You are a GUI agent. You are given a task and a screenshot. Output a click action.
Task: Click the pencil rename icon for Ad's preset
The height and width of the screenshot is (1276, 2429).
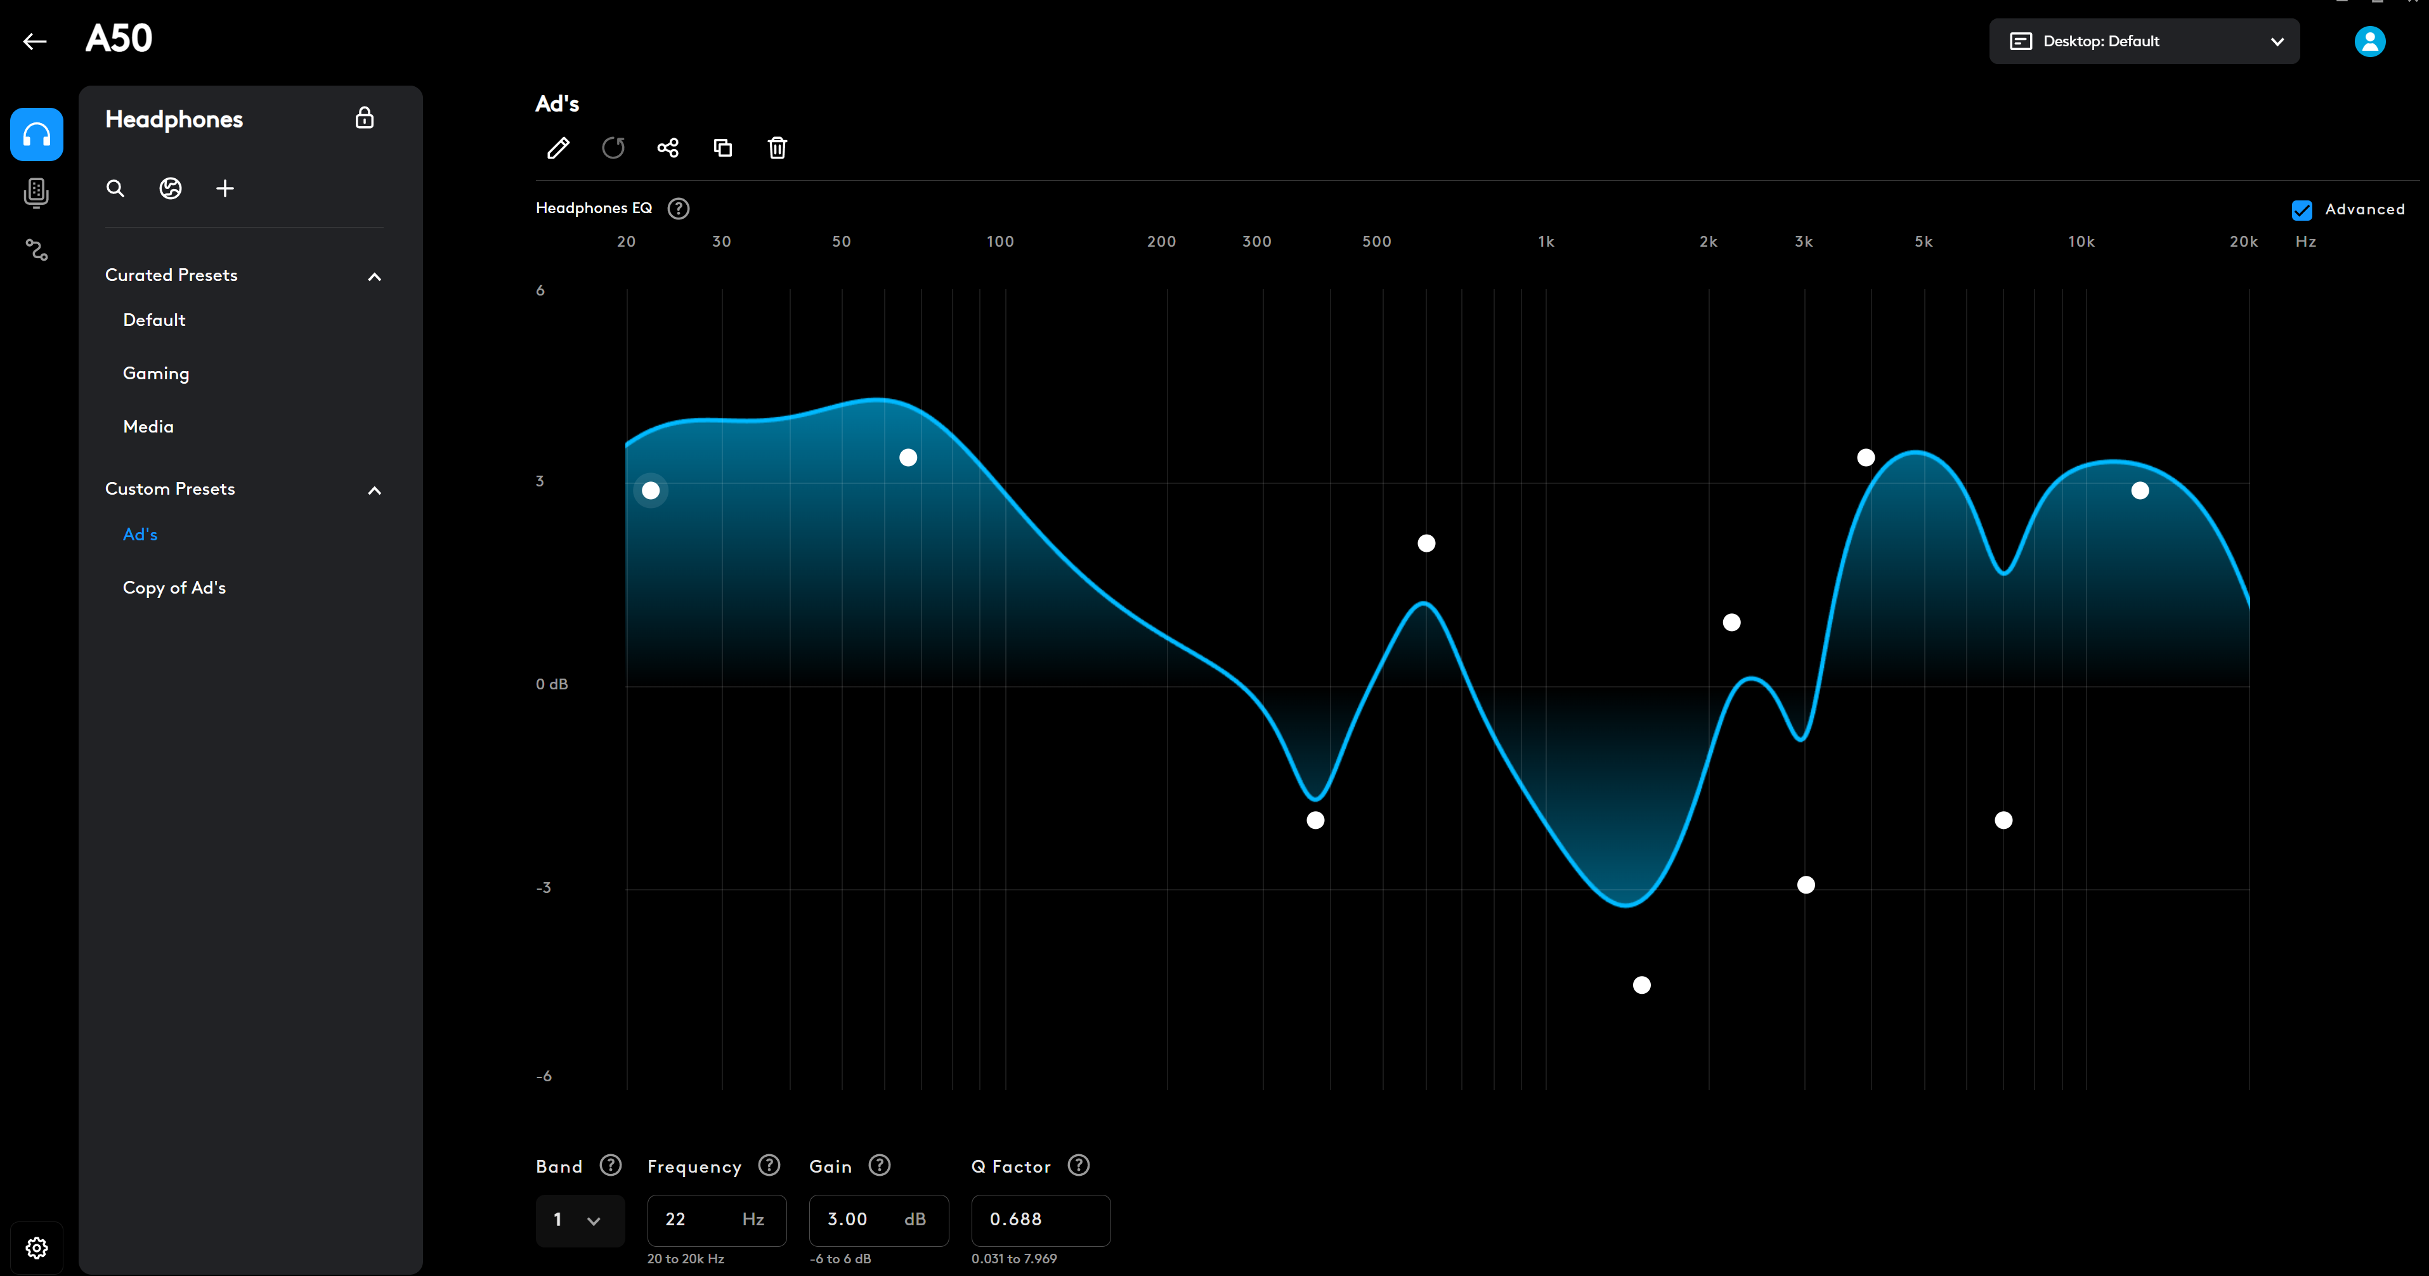tap(558, 148)
